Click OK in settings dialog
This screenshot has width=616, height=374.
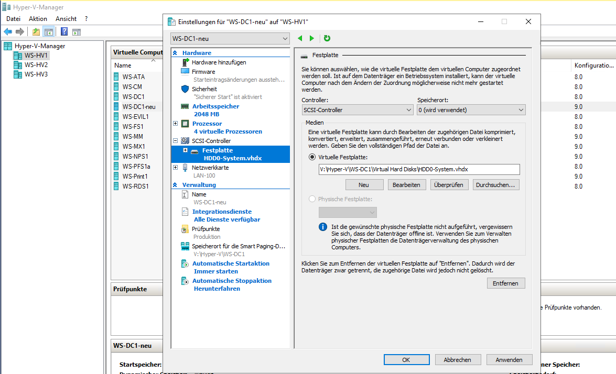coord(407,360)
